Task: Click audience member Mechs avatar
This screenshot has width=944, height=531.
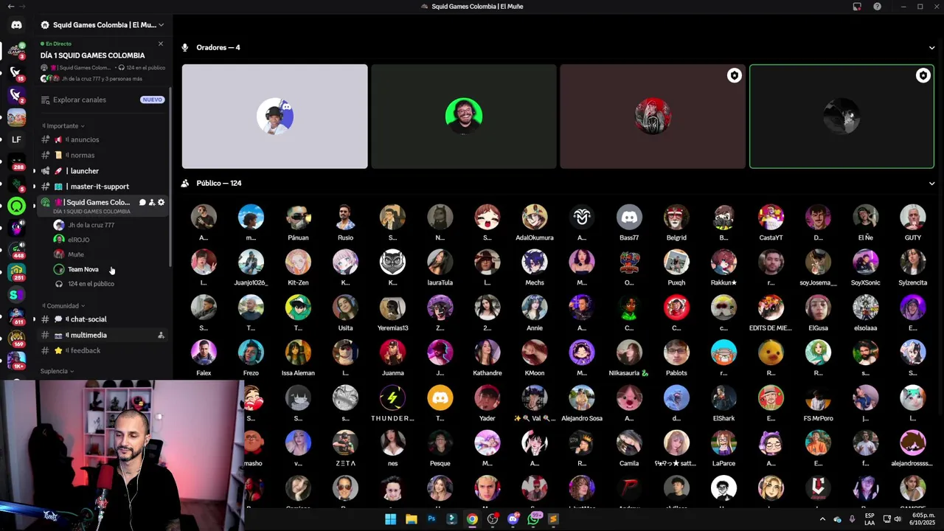Action: coord(535,263)
